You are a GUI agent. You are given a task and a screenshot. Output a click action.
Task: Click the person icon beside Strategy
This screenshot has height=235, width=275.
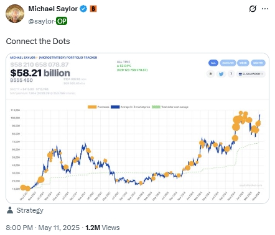pyautogui.click(x=10, y=210)
